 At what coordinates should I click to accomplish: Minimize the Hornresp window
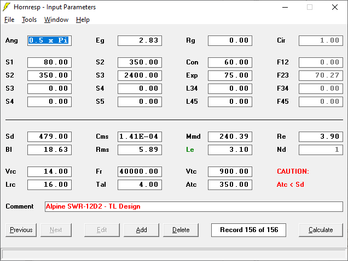click(285, 7)
